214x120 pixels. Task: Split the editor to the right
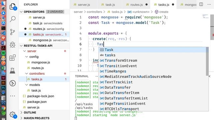(x=201, y=4)
